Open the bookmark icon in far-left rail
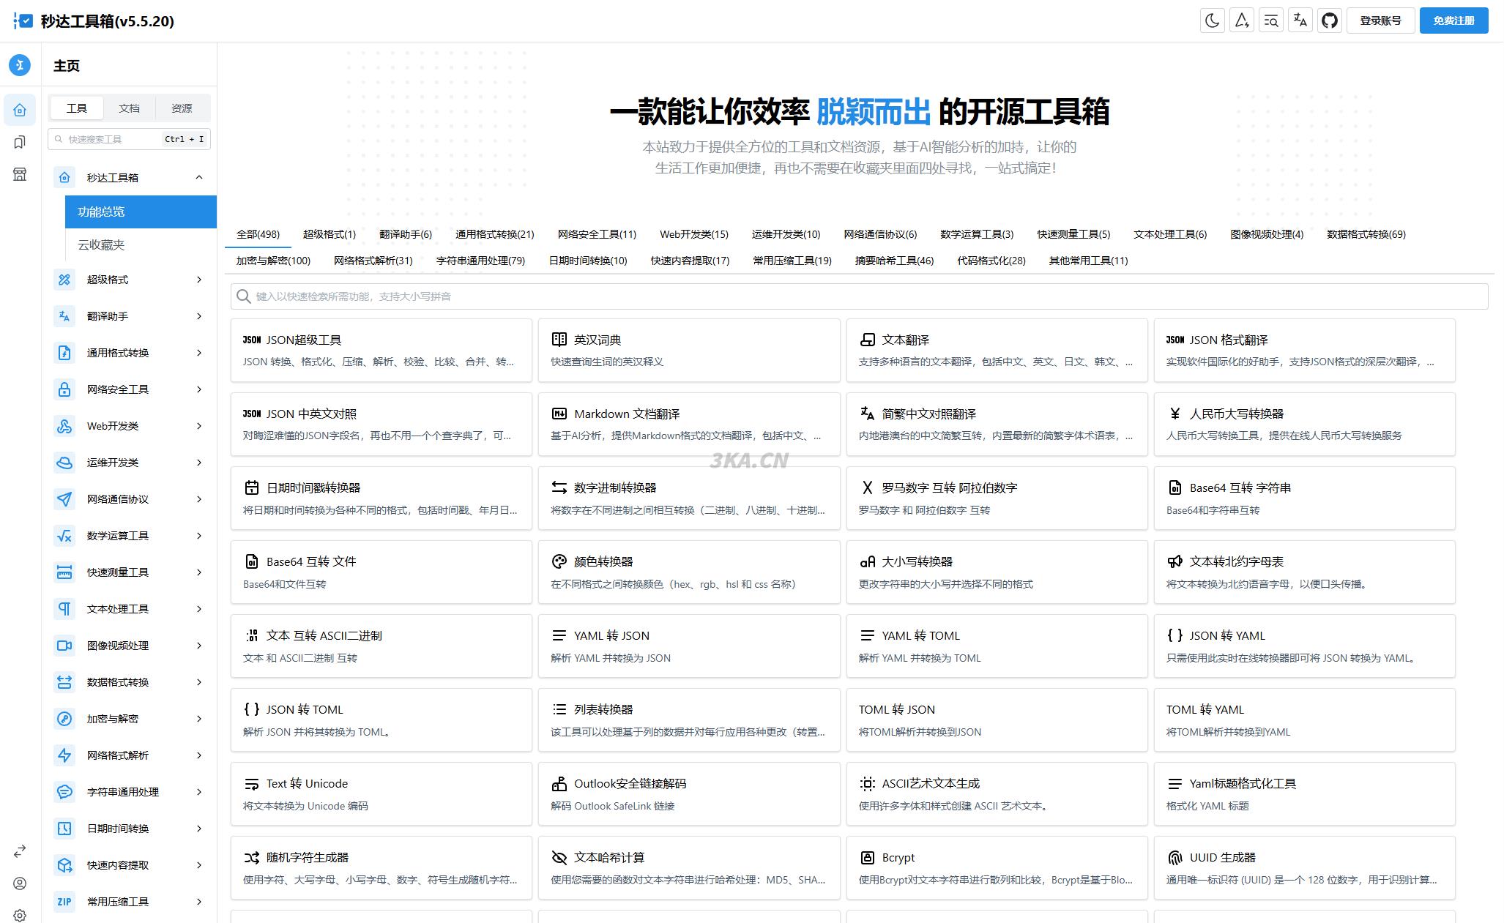Viewport: 1504px width, 923px height. pyautogui.click(x=20, y=141)
